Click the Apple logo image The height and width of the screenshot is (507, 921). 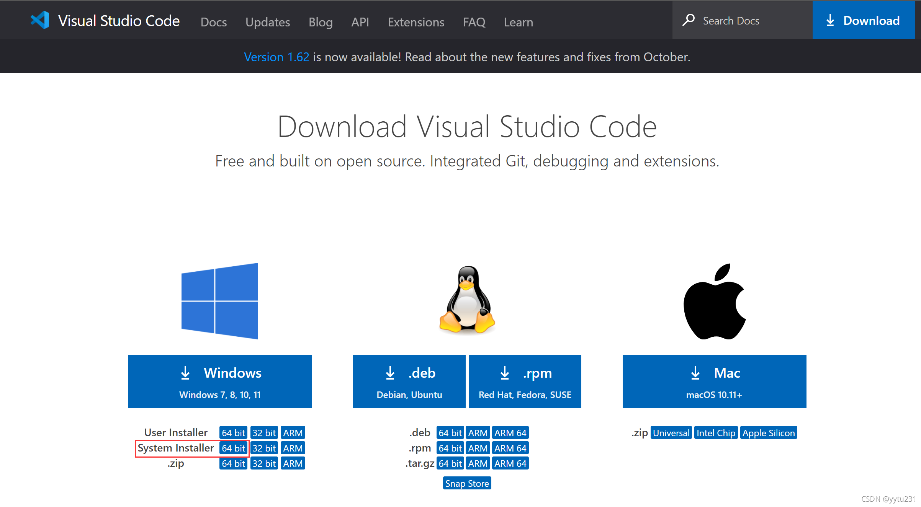(715, 302)
